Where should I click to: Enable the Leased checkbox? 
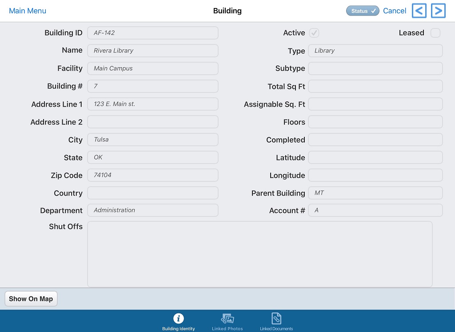click(435, 33)
